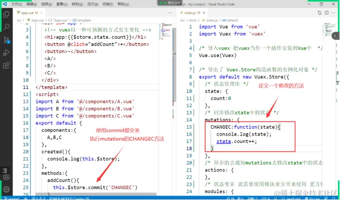340x200 pixels.
Task: Click 'mutations: {' on line 14
Action: click(x=222, y=120)
